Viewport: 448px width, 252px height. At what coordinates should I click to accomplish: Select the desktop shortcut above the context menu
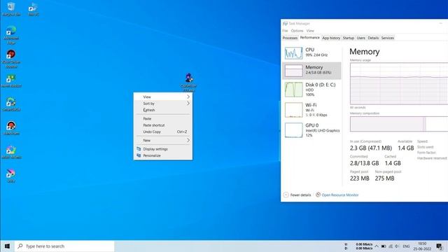(188, 82)
